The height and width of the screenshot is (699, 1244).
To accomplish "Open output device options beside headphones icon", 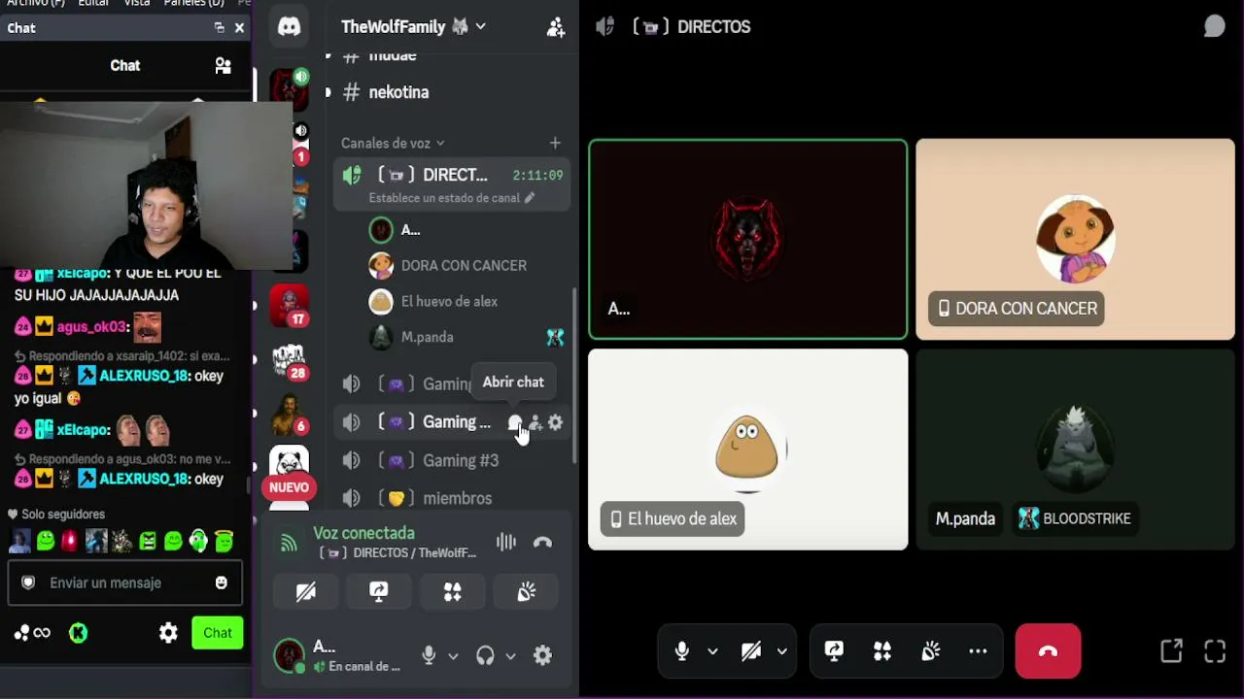I will (510, 656).
